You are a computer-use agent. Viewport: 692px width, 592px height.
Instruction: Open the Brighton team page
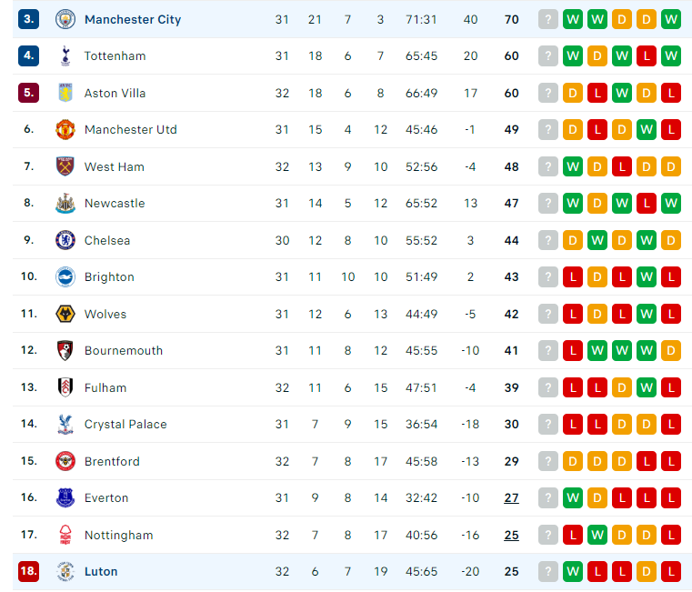(x=109, y=276)
